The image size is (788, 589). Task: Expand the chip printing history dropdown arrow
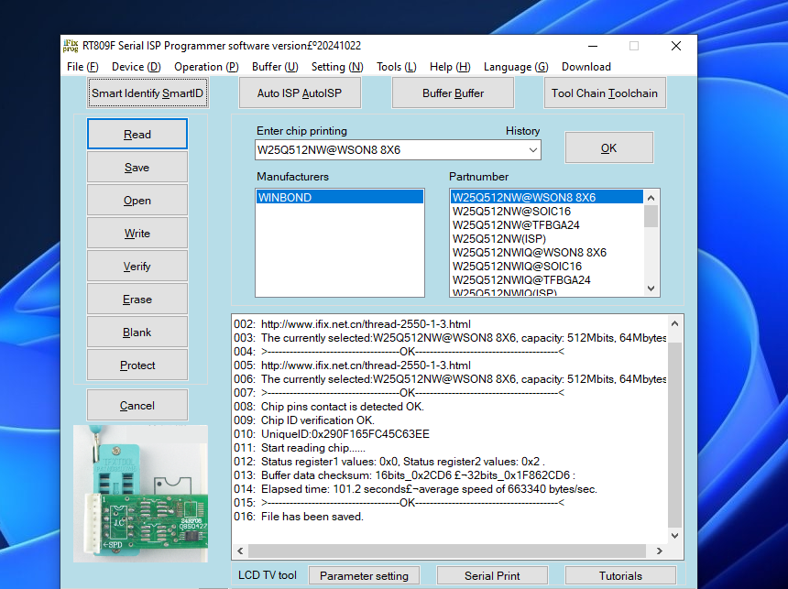[x=532, y=149]
